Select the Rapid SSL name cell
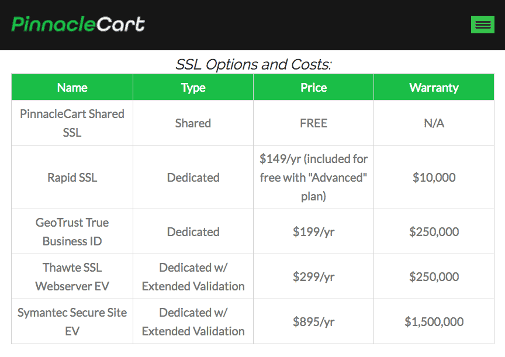 (x=72, y=178)
